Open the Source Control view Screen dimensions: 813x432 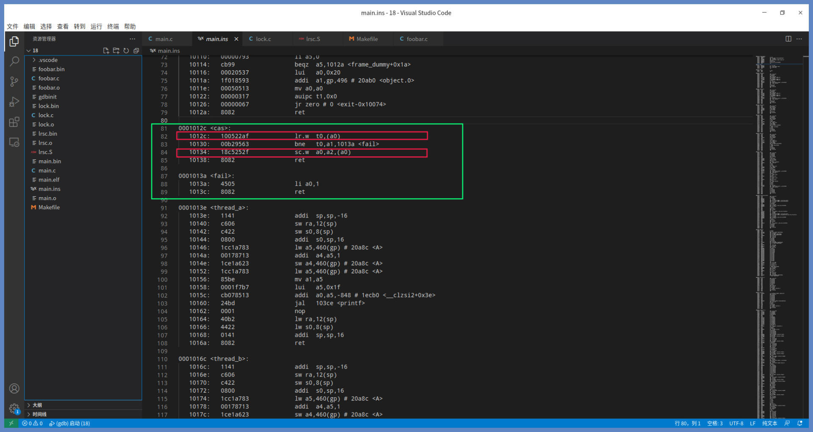tap(14, 82)
